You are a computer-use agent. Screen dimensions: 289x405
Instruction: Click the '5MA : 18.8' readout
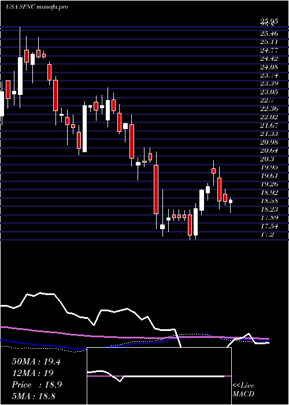pyautogui.click(x=34, y=396)
